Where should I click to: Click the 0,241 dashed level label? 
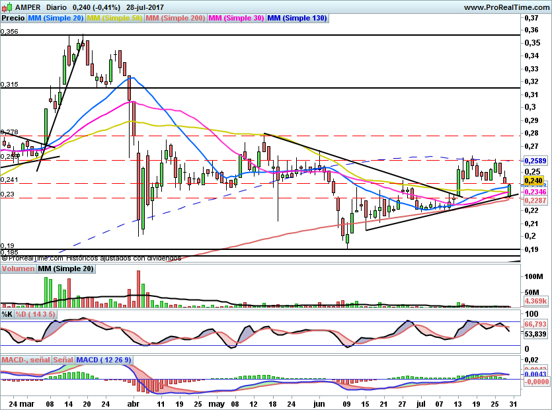click(9, 180)
